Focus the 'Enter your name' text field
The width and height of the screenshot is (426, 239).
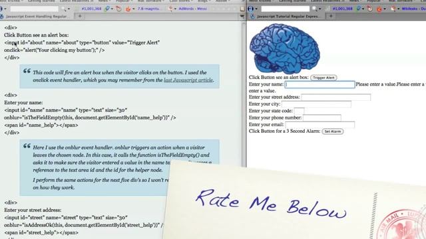click(319, 84)
